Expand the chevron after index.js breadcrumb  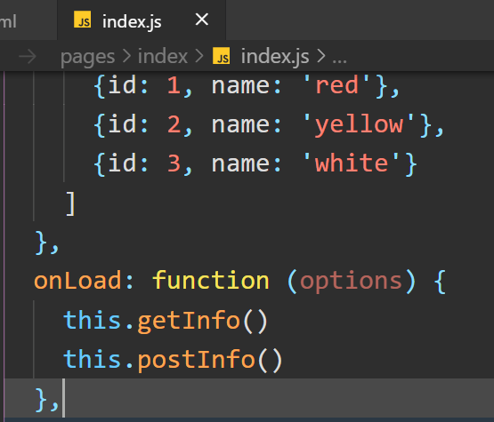320,57
